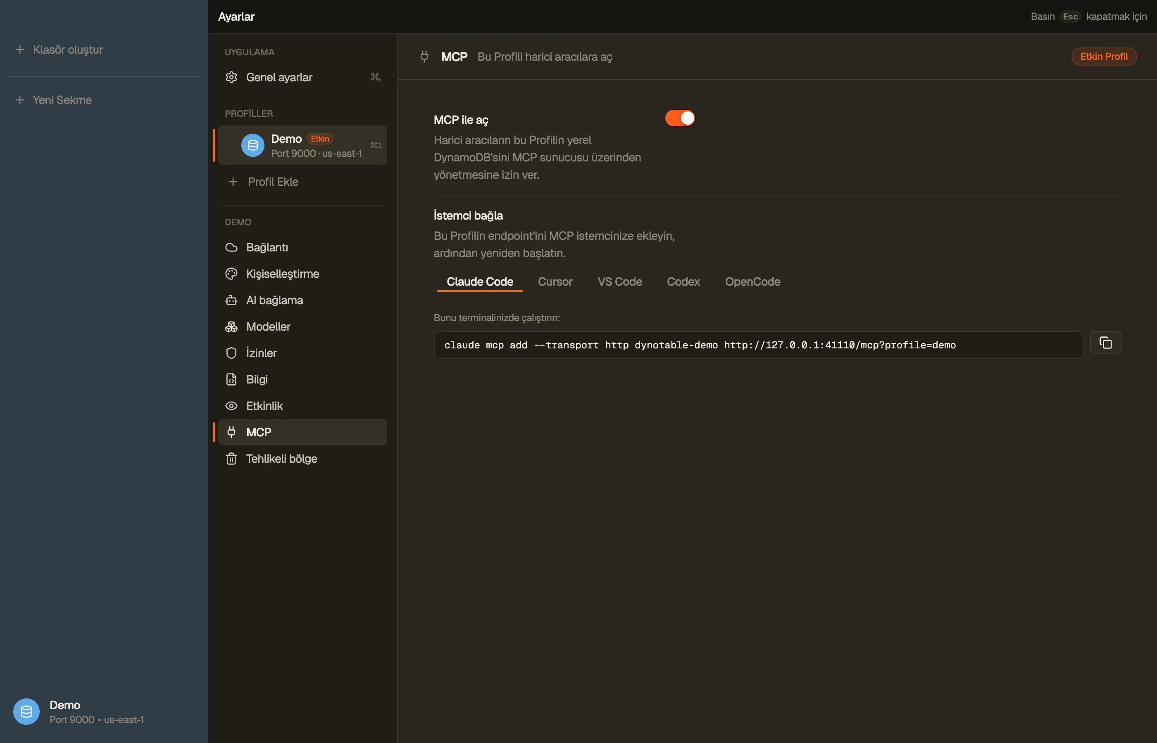Screen dimensions: 1157x743
Task: Switch to the VS Code tab
Action: click(x=619, y=282)
